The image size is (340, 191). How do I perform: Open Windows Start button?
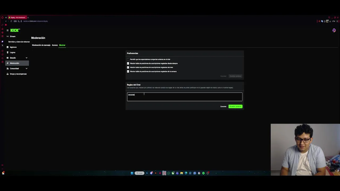coord(132,173)
